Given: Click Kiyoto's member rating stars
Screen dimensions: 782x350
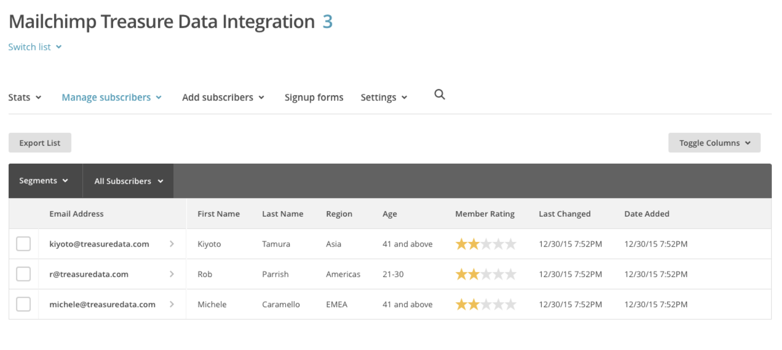Looking at the screenshot, I should (485, 244).
